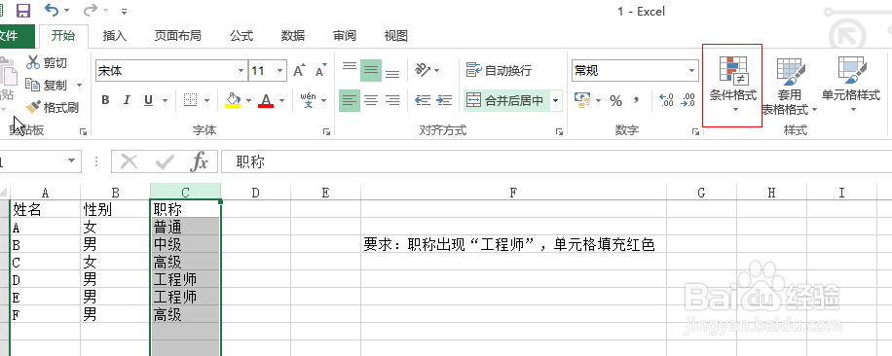
Task: Go to the 审阅 tab
Action: pyautogui.click(x=344, y=36)
